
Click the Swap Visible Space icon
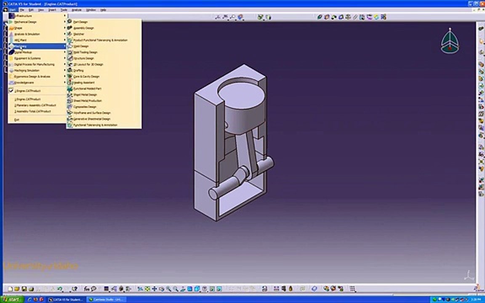219,289
